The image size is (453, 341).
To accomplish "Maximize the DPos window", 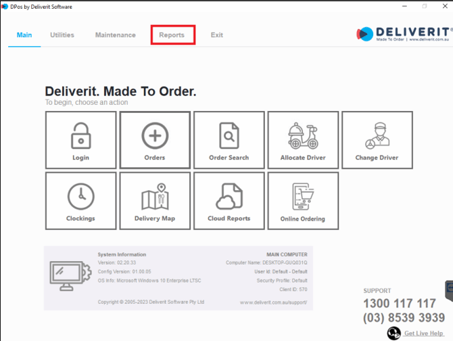I will [424, 6].
